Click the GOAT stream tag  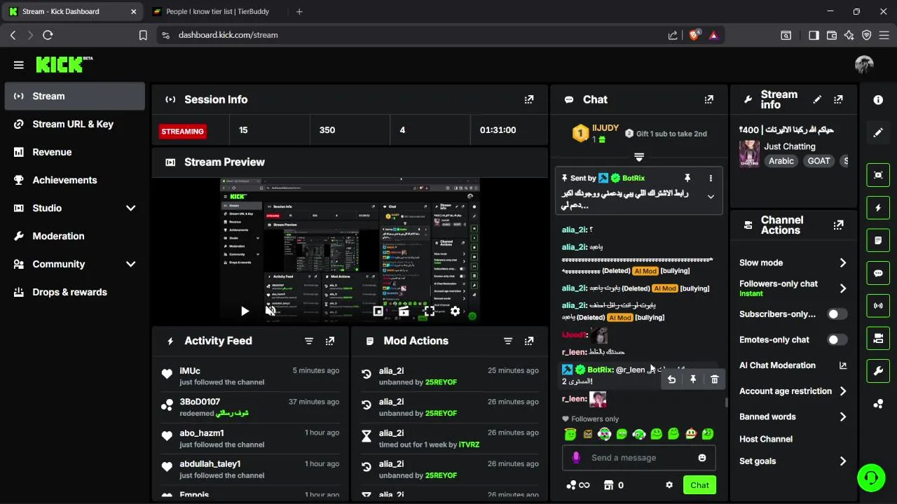819,161
